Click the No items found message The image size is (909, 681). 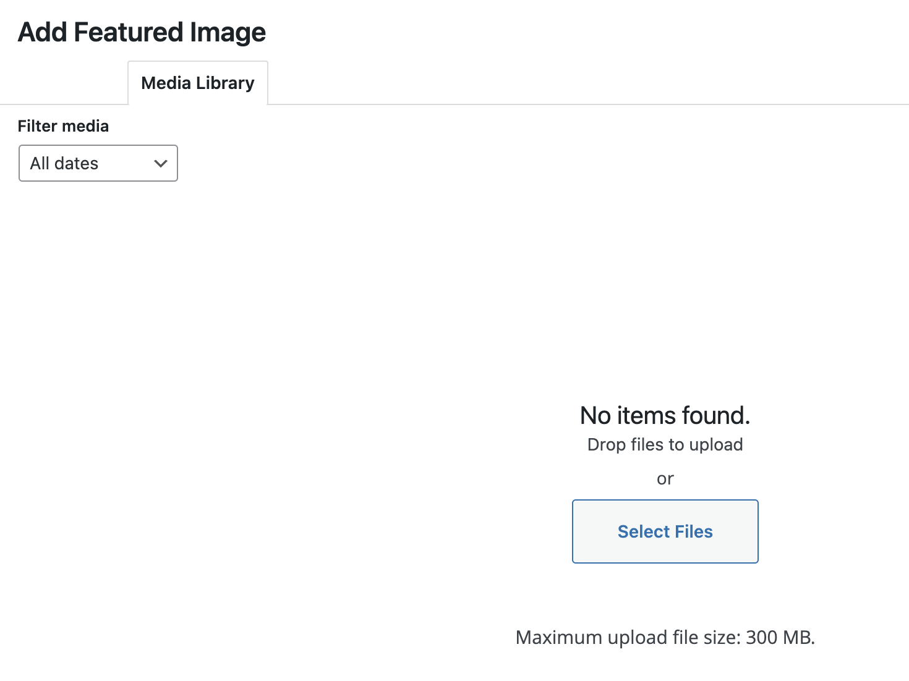click(x=664, y=415)
